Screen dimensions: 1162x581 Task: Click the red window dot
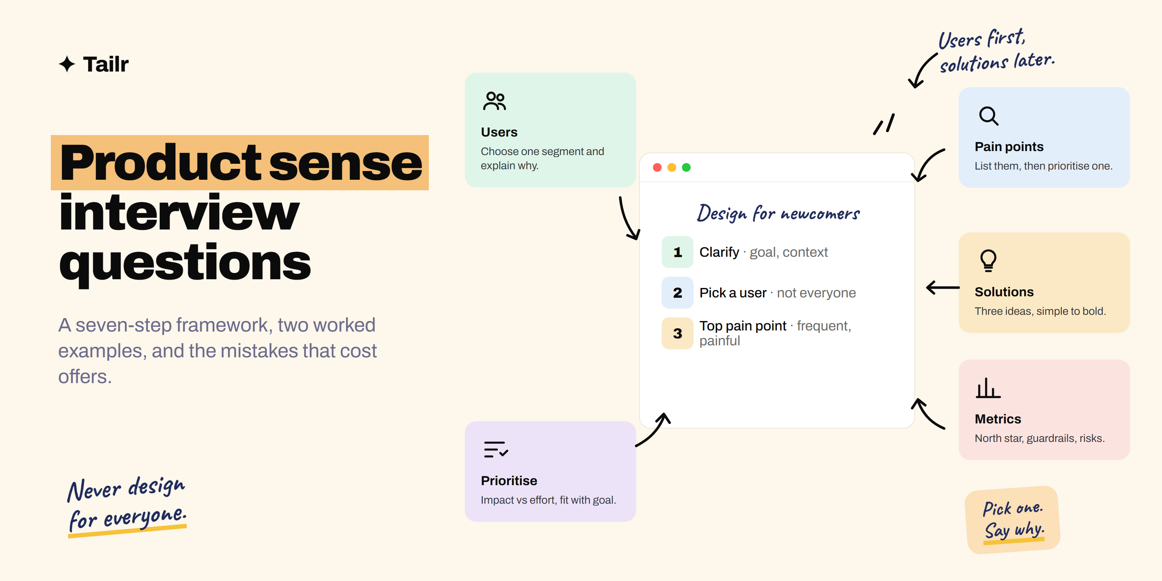point(657,167)
